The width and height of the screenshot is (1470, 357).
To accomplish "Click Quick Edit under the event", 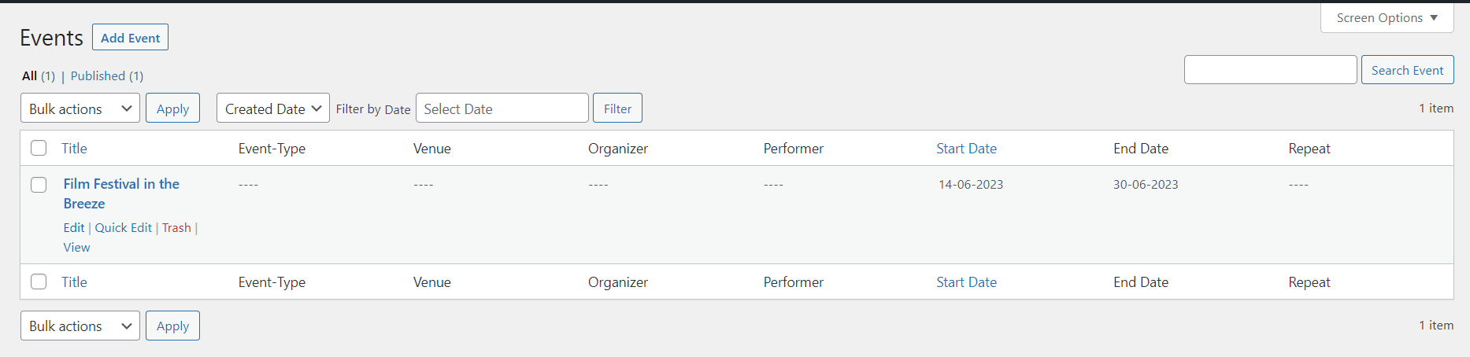I will pyautogui.click(x=124, y=228).
